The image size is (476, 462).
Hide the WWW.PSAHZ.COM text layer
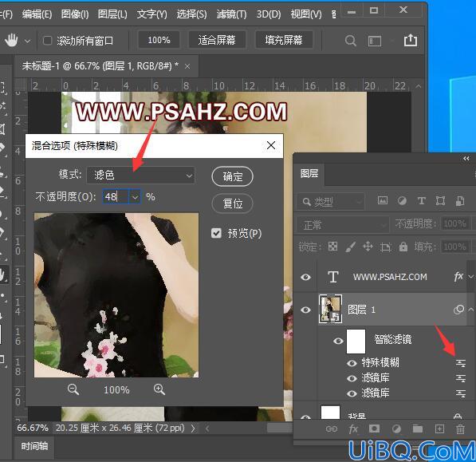click(305, 277)
